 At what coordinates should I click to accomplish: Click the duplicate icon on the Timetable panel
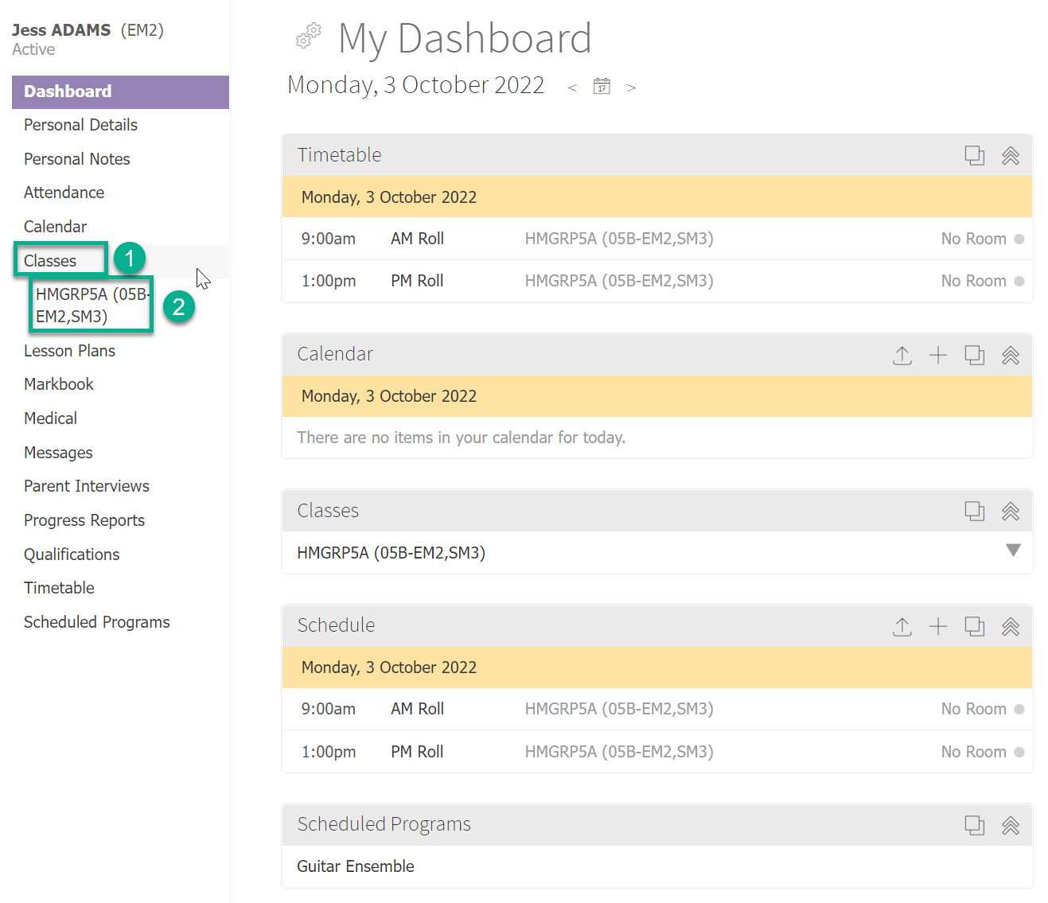point(974,156)
